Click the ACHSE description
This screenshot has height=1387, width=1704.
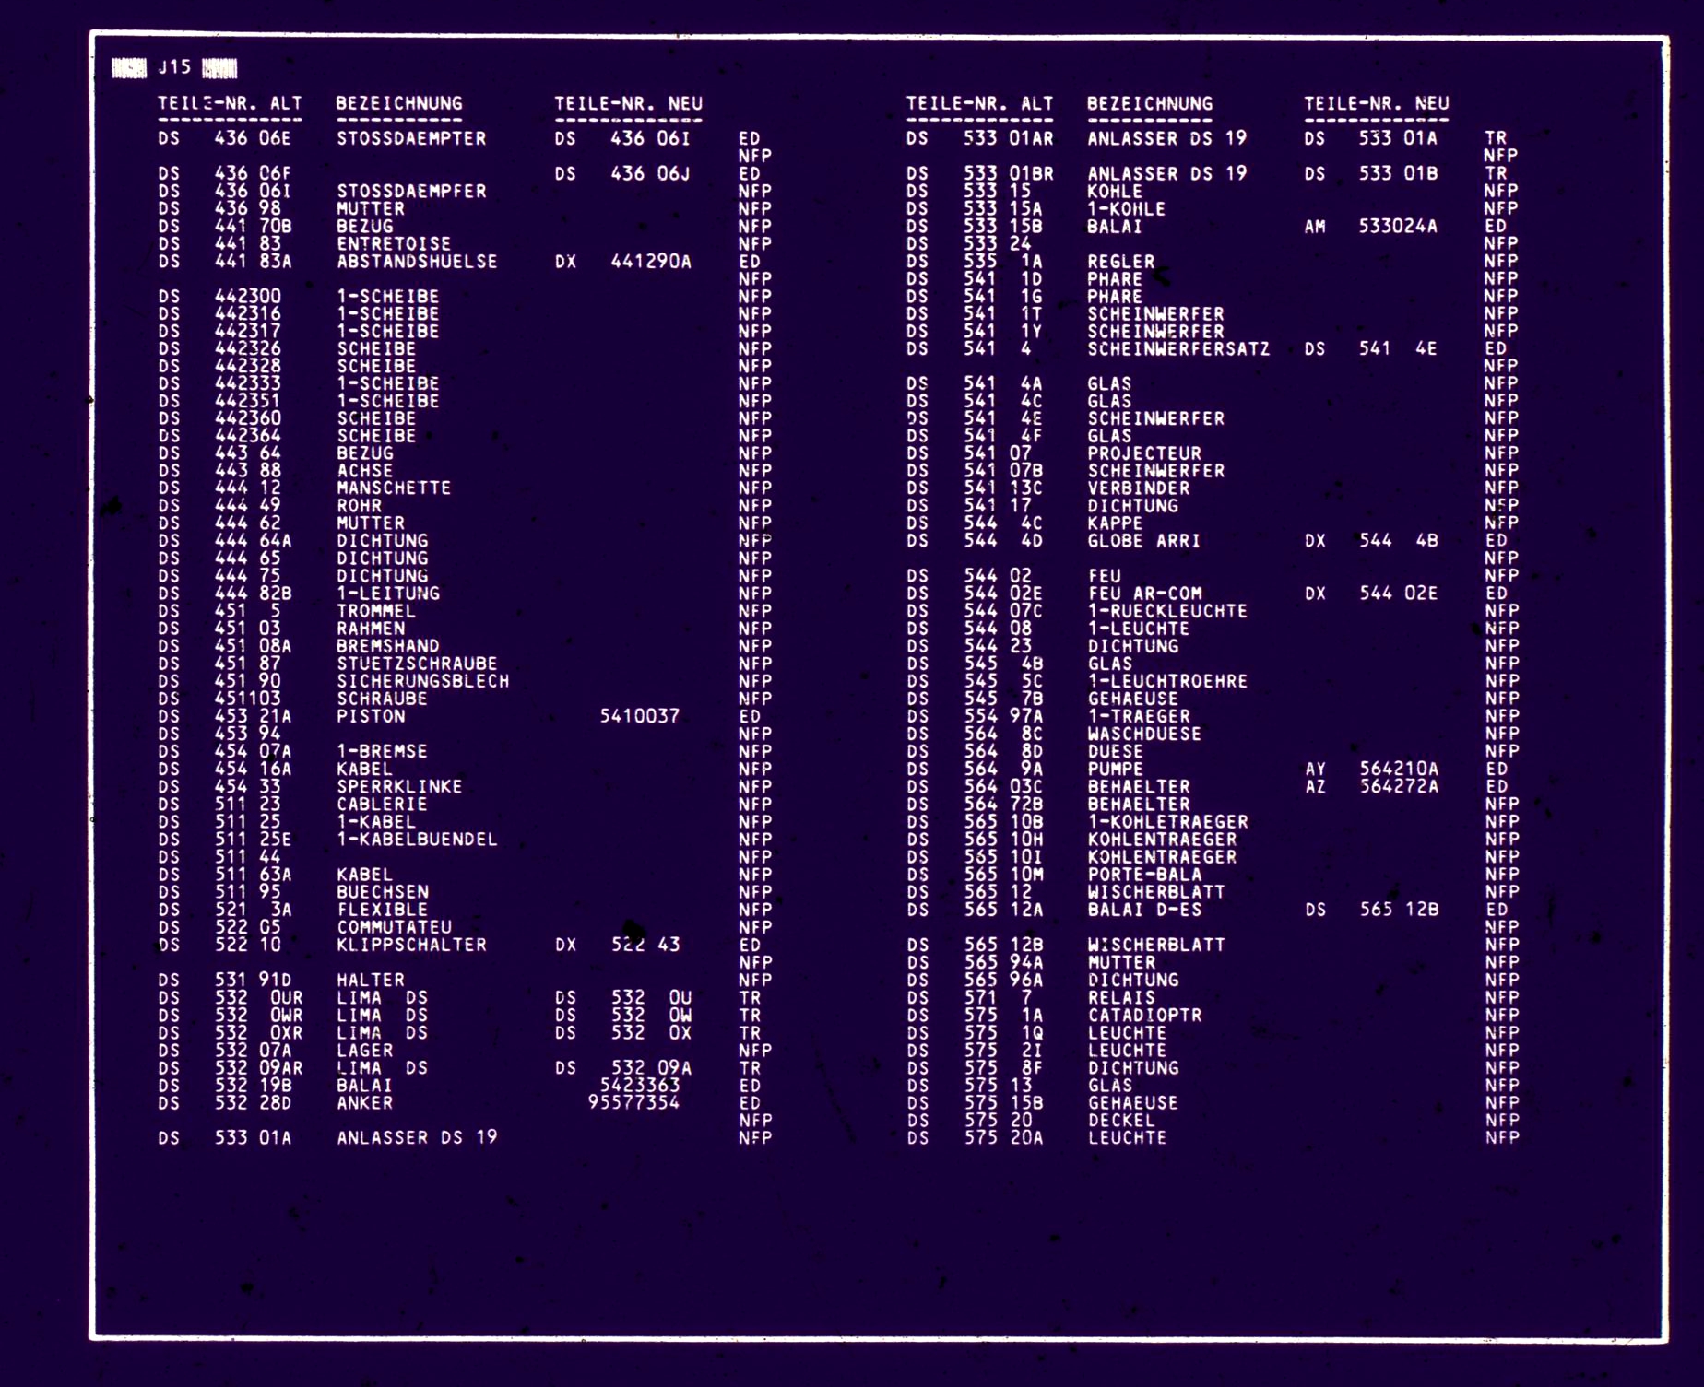click(x=365, y=471)
